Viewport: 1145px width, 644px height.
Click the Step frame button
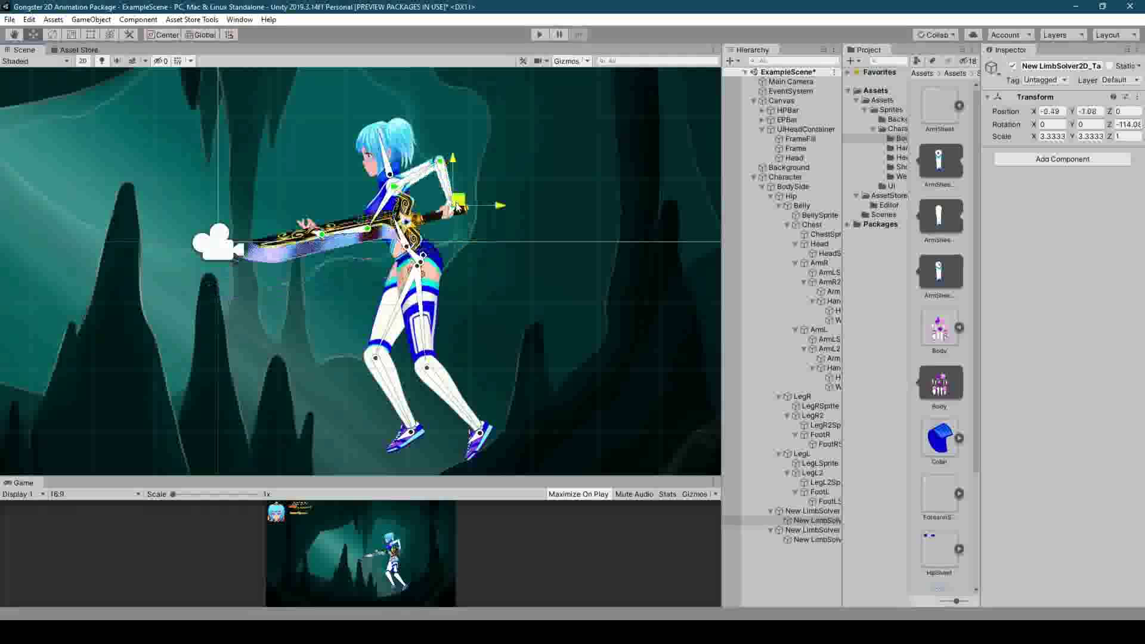click(578, 35)
